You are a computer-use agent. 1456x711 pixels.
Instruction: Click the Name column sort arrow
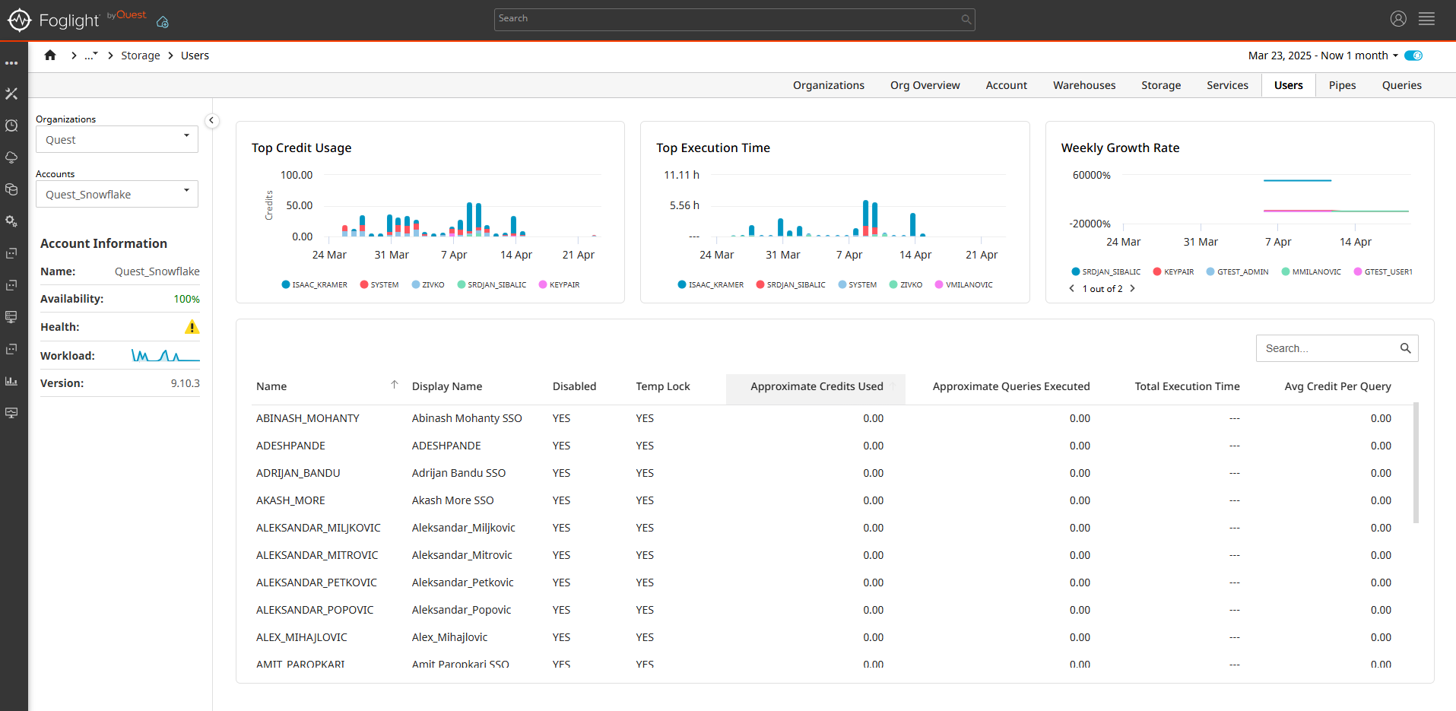click(x=395, y=385)
